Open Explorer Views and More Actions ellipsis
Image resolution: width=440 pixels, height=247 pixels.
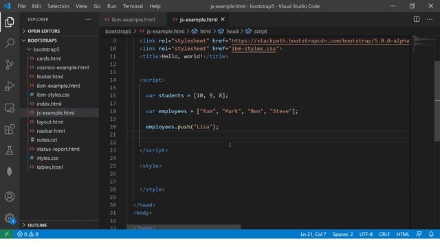click(88, 19)
